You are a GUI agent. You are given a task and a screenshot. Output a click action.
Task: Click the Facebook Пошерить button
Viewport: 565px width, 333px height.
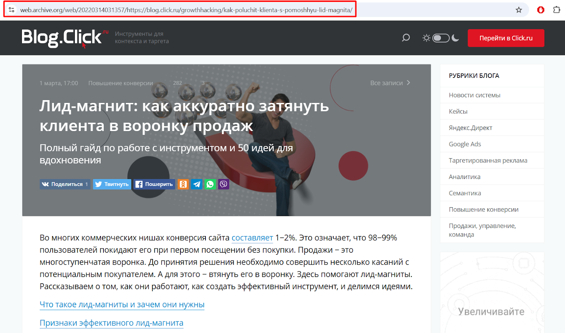tap(154, 184)
